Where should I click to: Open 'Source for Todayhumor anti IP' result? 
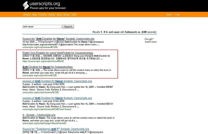(x=56, y=129)
